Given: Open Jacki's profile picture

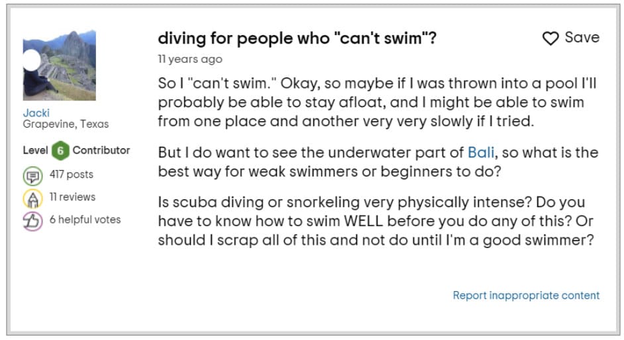Looking at the screenshot, I should [60, 65].
